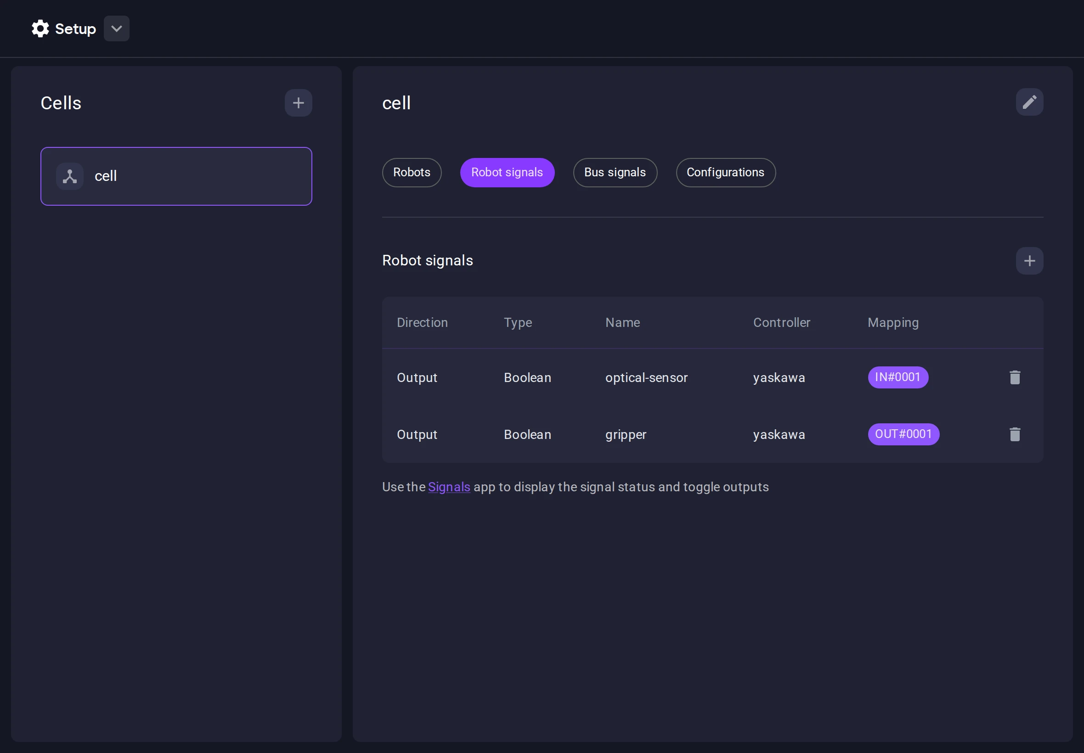The height and width of the screenshot is (753, 1084).
Task: Click the cell network icon in sidebar
Action: [x=70, y=176]
